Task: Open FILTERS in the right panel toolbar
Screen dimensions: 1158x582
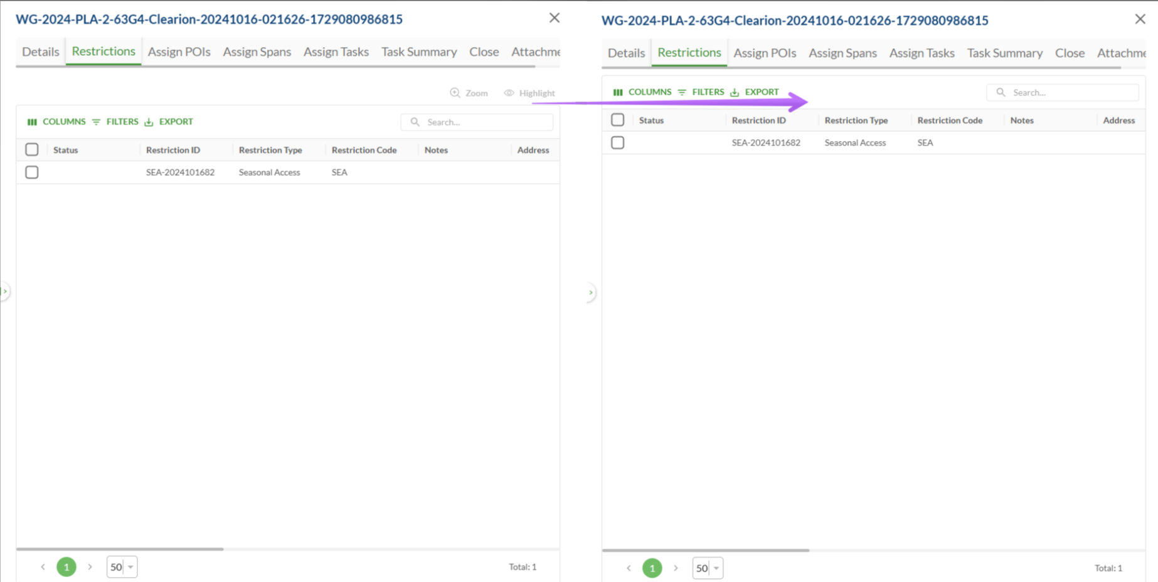Action: click(x=701, y=92)
